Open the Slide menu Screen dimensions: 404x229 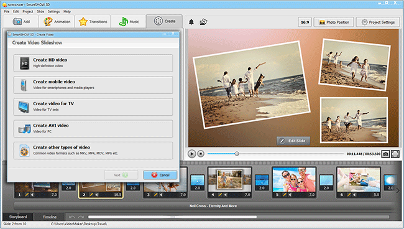click(40, 11)
